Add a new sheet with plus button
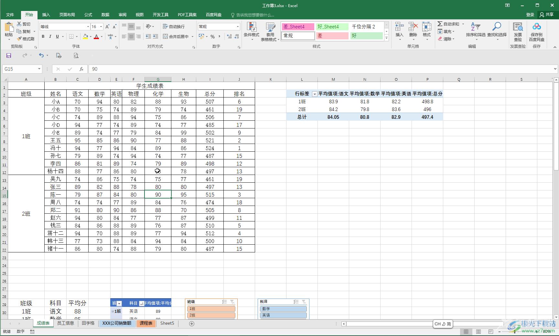 pos(192,324)
